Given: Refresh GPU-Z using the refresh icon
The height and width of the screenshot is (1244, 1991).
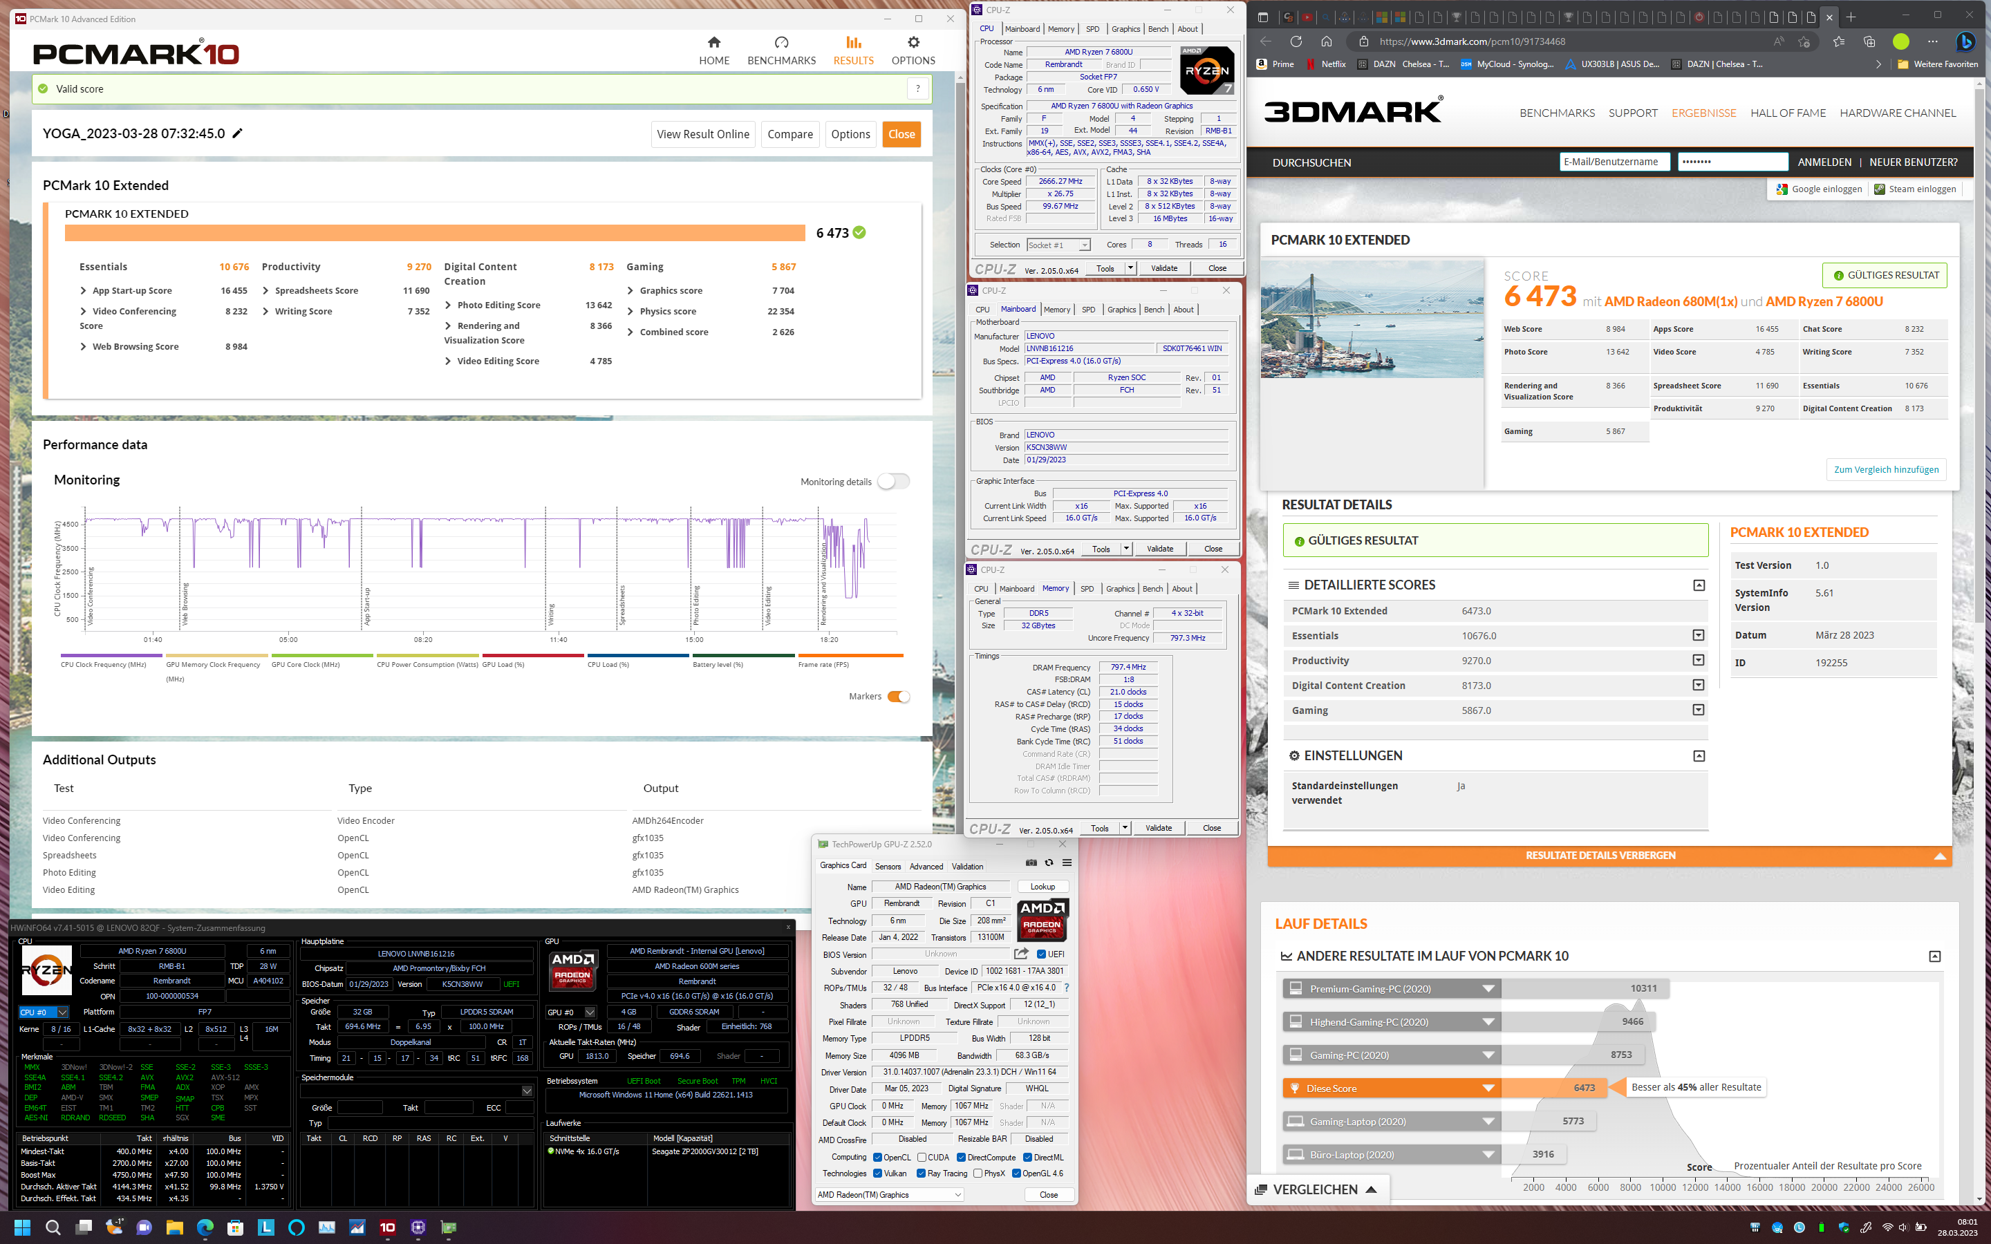Looking at the screenshot, I should (1049, 863).
